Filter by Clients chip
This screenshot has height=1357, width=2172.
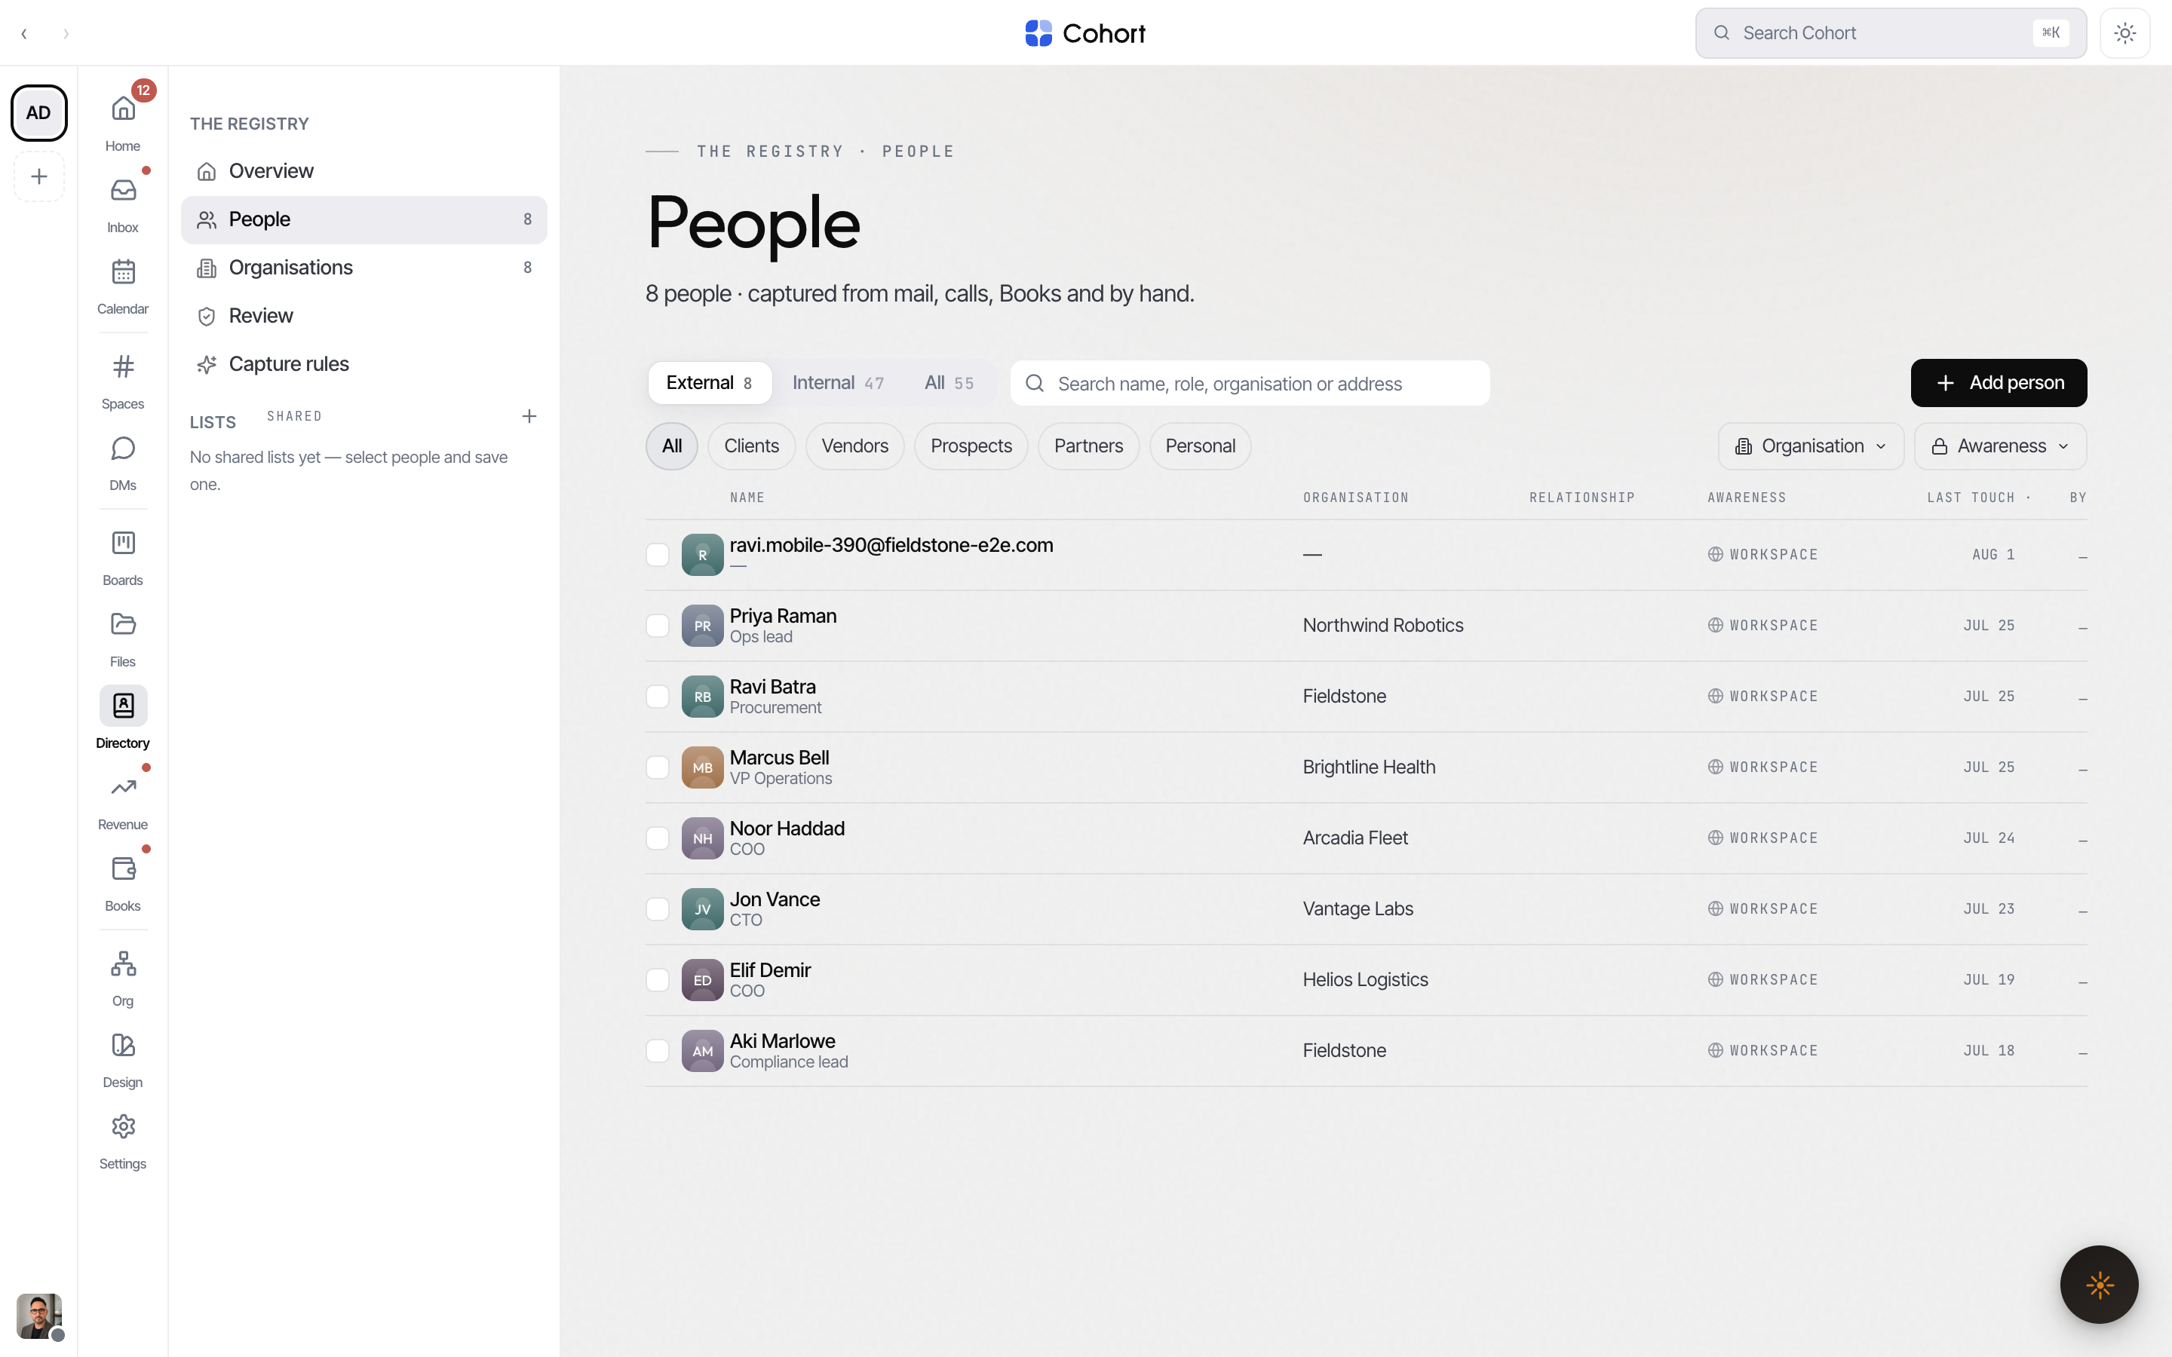[751, 446]
